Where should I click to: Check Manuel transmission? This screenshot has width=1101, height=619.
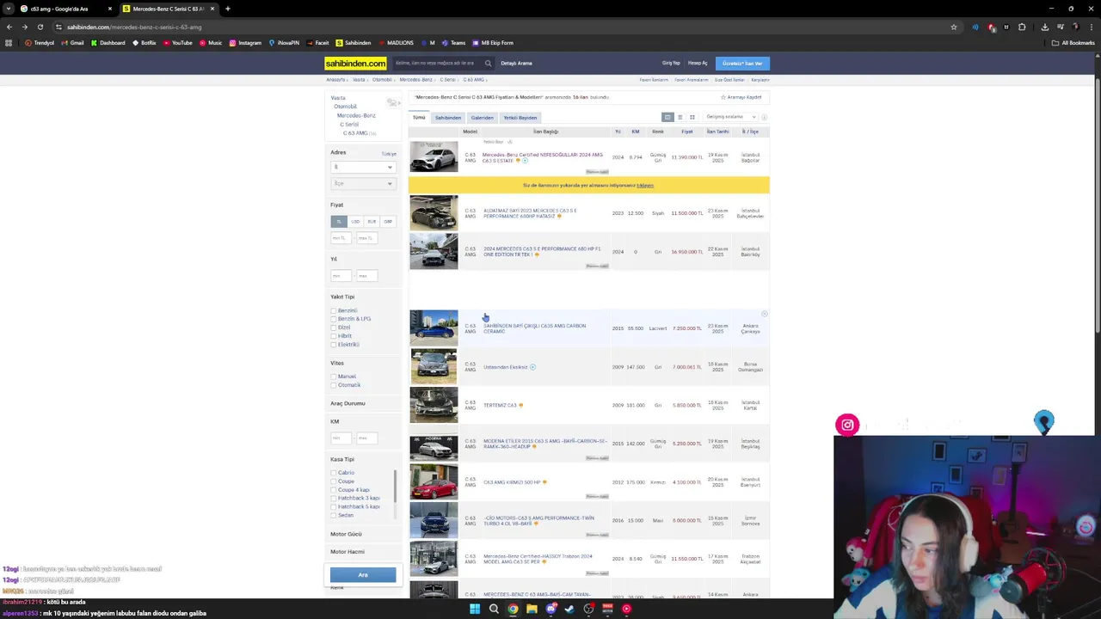coord(334,377)
